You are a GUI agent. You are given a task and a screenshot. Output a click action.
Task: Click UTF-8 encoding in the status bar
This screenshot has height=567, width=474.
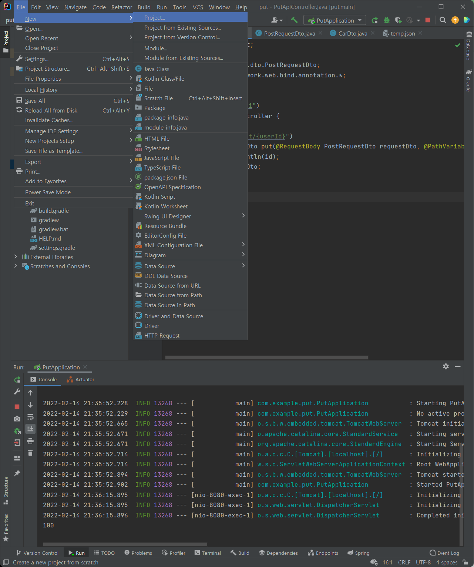(423, 562)
